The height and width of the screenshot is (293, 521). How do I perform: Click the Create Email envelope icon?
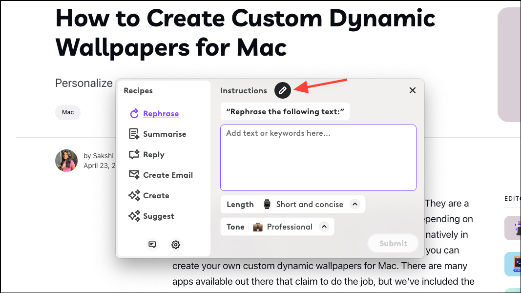point(134,175)
